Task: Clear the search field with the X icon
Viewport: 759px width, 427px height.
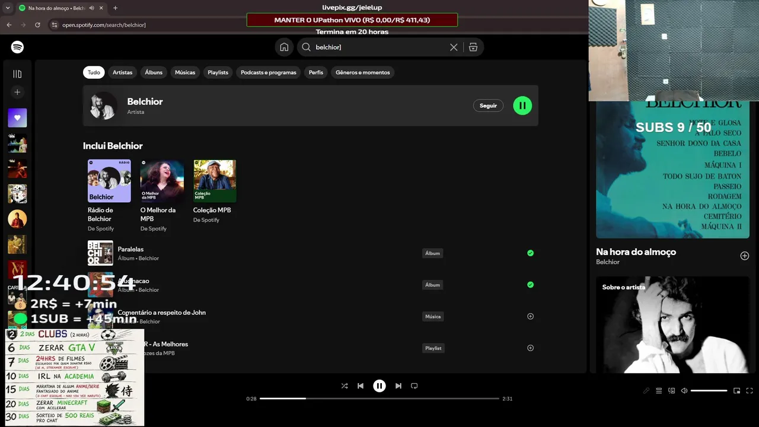Action: [x=454, y=47]
